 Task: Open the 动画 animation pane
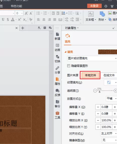[x=57, y=47]
